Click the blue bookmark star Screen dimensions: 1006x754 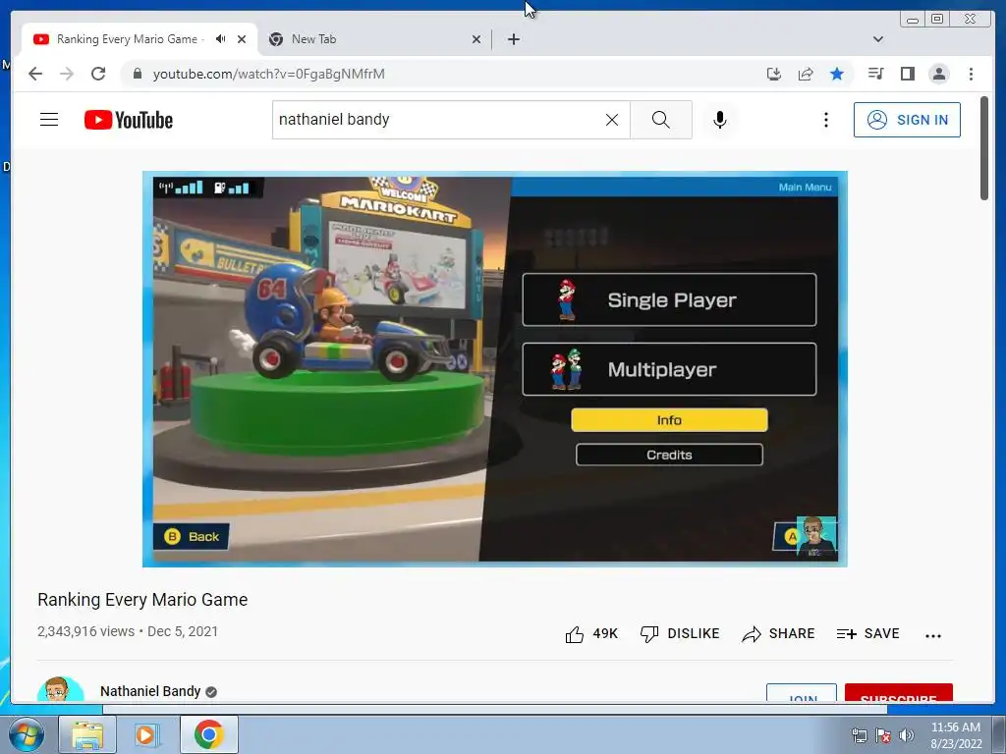coord(837,74)
